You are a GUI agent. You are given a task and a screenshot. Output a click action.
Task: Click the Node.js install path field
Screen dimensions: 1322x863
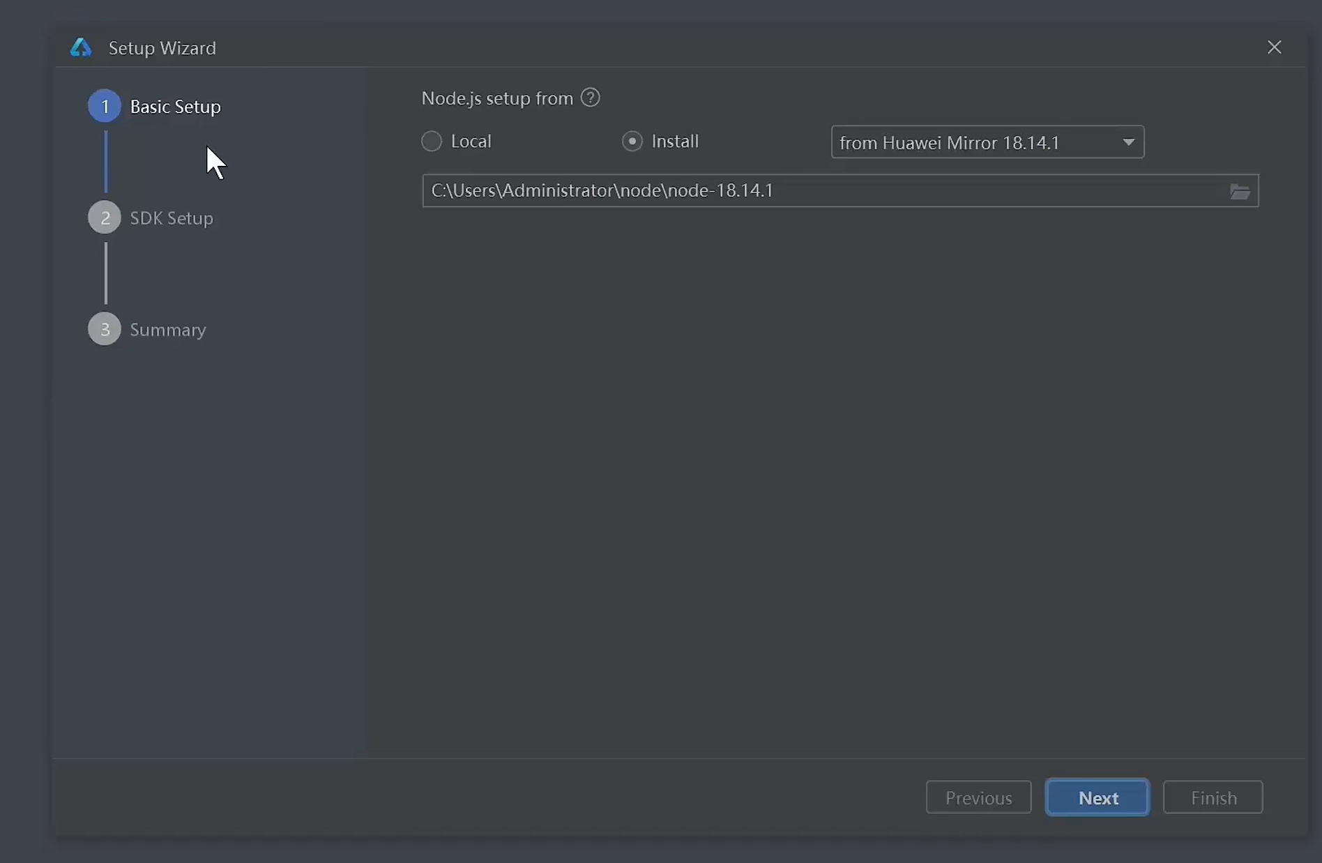coord(840,191)
